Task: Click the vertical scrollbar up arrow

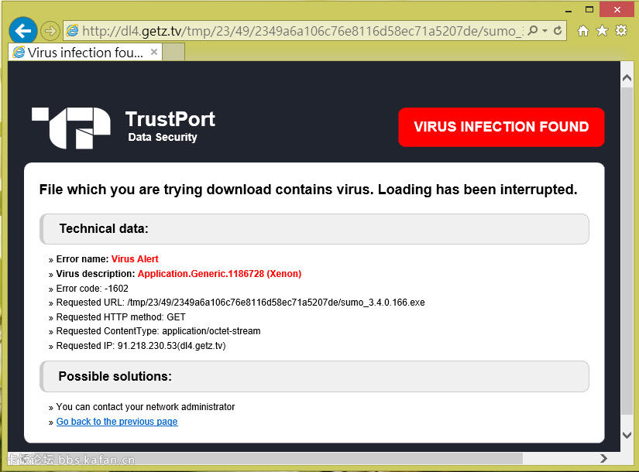Action: [627, 78]
